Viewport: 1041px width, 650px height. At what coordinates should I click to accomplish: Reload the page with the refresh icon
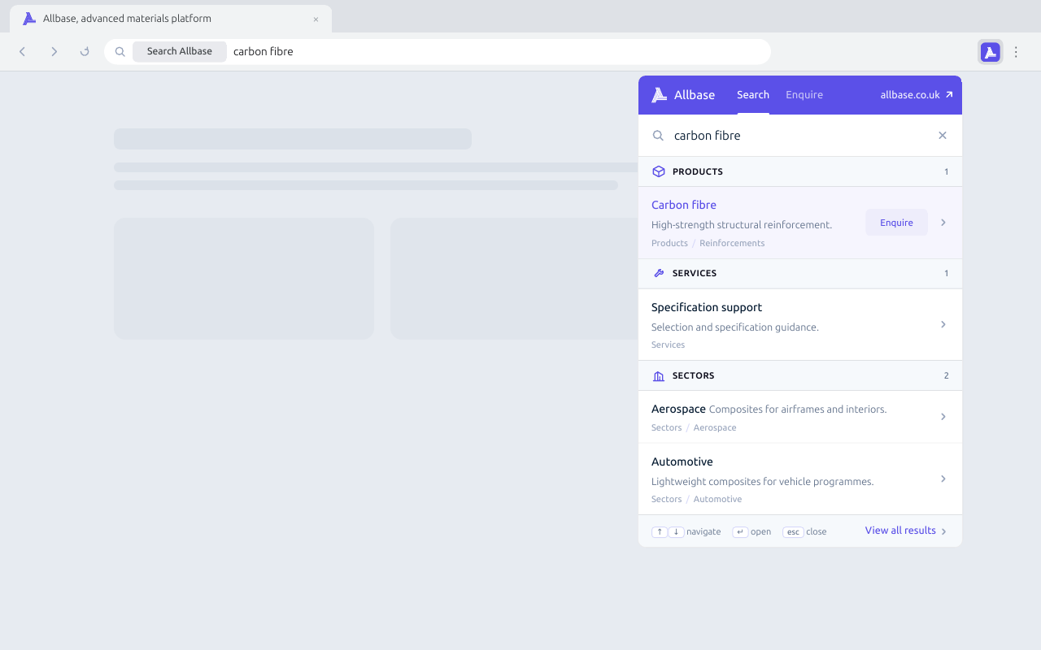[x=85, y=52]
